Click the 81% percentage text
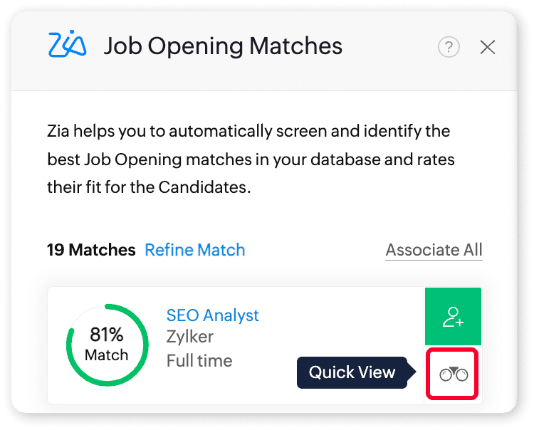 (x=107, y=335)
